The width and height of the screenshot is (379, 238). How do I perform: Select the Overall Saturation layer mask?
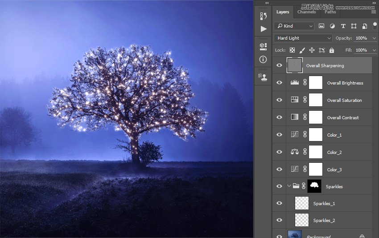(x=316, y=100)
